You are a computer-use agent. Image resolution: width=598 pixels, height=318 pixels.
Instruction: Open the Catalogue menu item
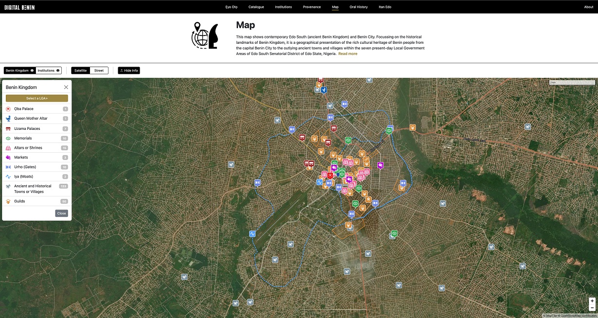[x=256, y=7]
